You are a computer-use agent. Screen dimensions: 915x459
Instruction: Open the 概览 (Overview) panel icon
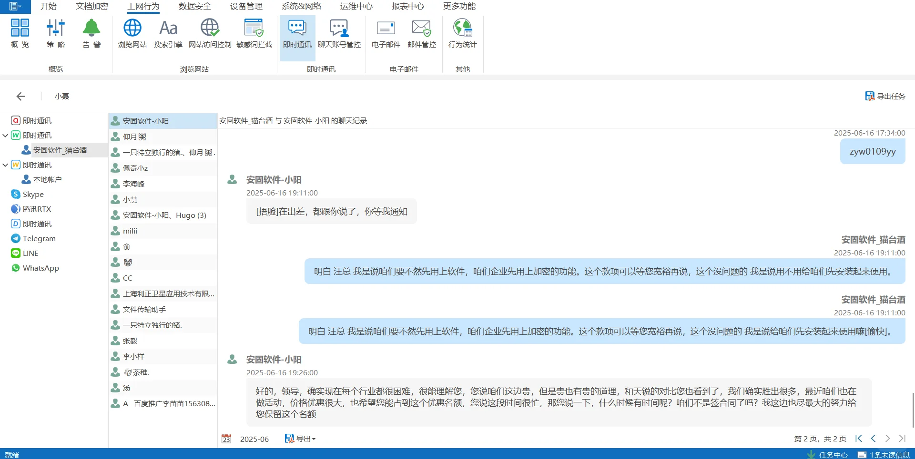coord(20,32)
